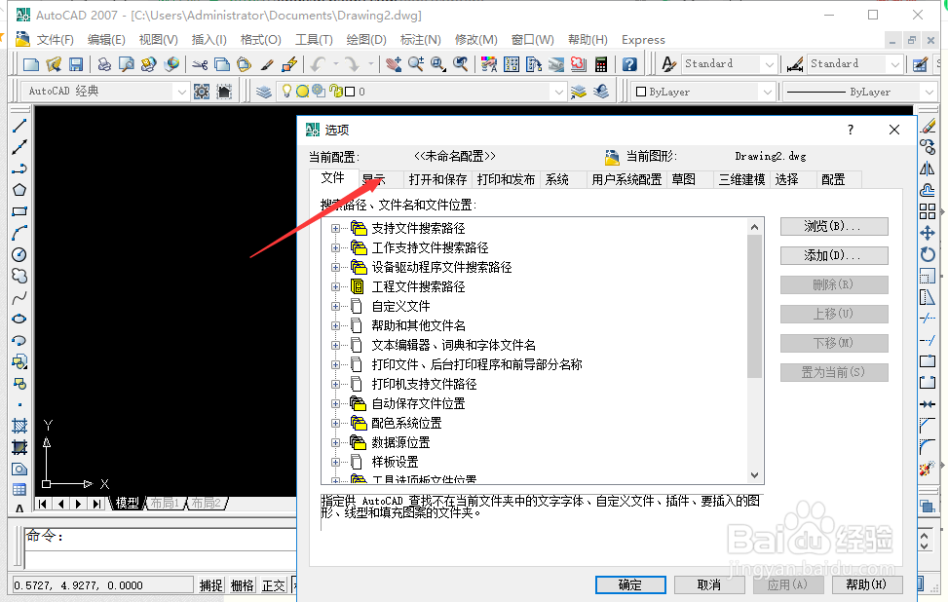Select the Rectangle draw tool
The image size is (948, 602).
coord(19,211)
